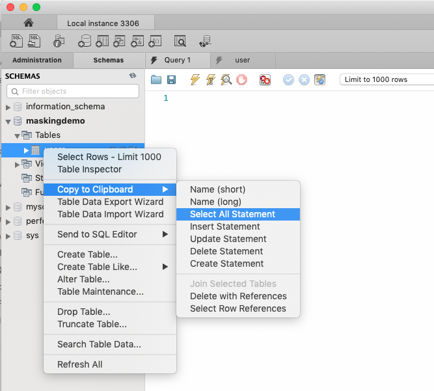Image resolution: width=434 pixels, height=391 pixels.
Task: Copy Delete Statement to clipboard
Action: pyautogui.click(x=238, y=251)
